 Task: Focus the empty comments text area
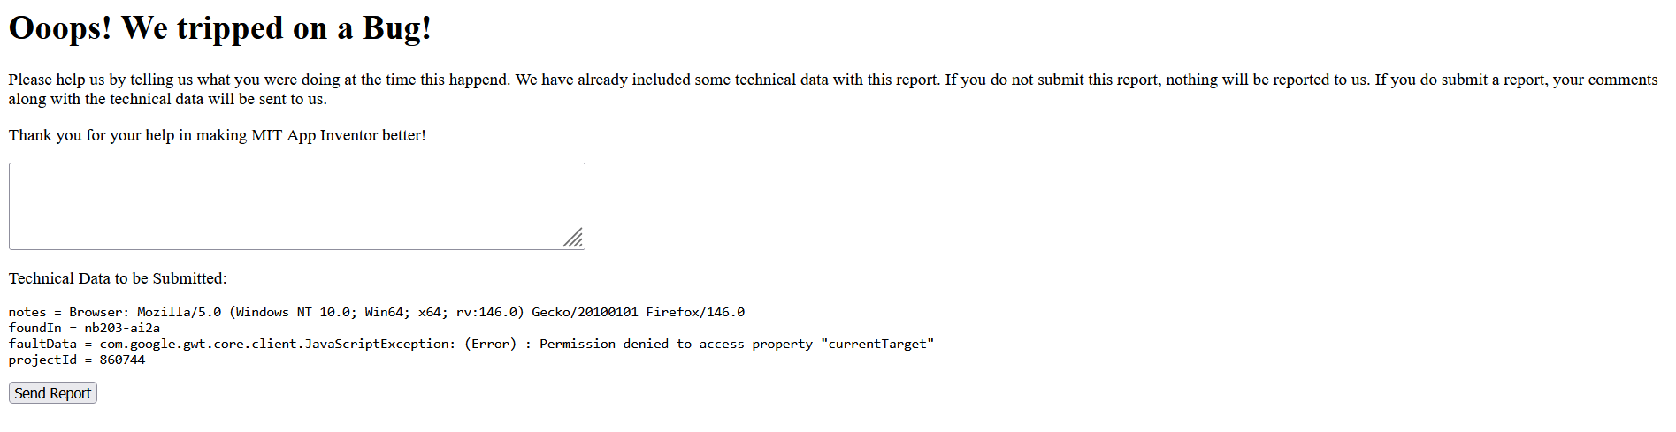point(296,206)
